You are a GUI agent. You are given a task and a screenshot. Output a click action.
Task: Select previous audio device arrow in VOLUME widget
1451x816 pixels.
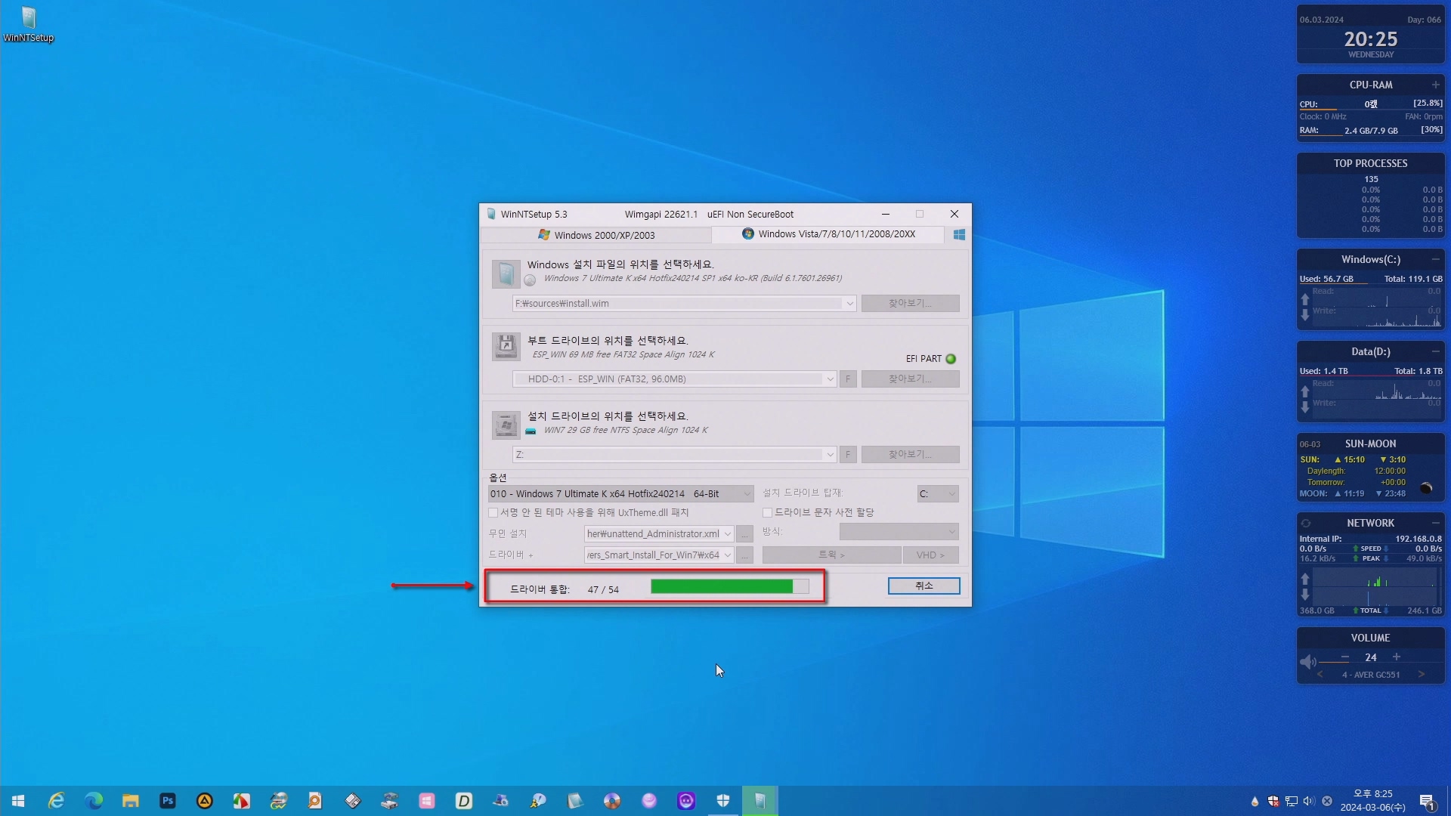[1320, 675]
